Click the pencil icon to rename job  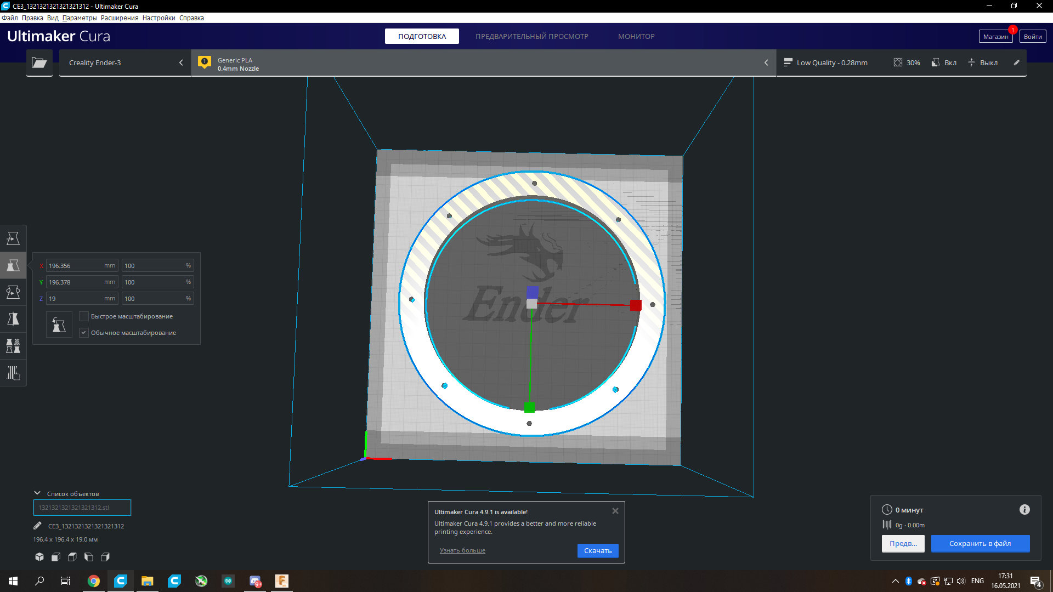point(37,526)
